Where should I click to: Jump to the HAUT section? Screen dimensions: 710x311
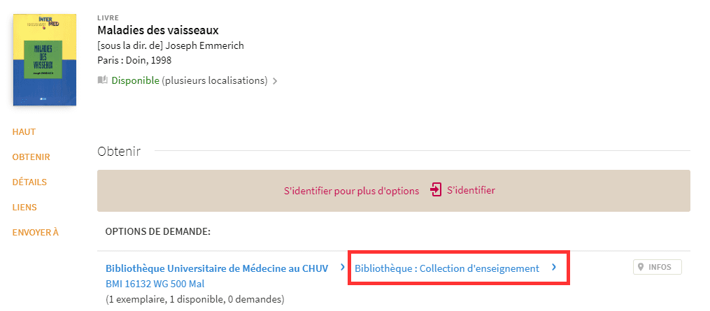(24, 131)
